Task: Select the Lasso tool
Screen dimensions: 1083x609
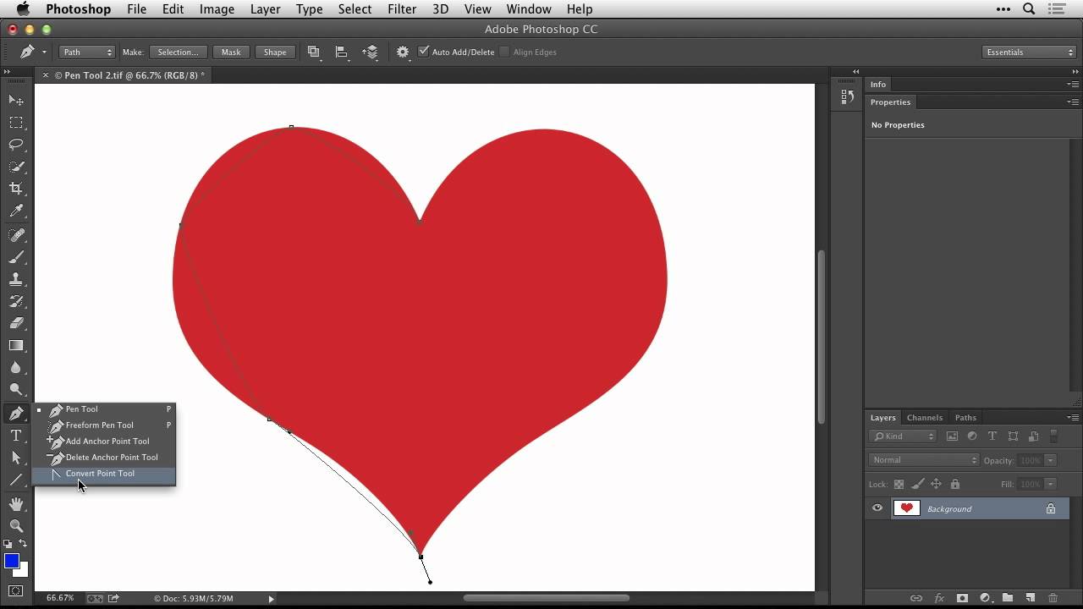Action: point(16,145)
